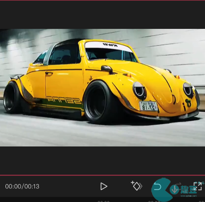Click the black letterbox area above the video

point(102,15)
